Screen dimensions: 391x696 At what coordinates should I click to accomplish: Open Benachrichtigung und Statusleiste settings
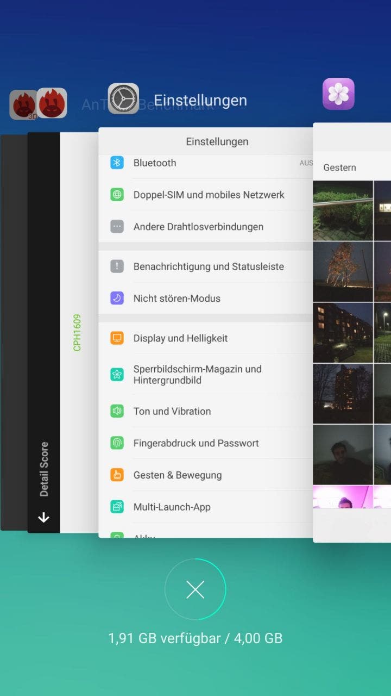[x=209, y=266]
